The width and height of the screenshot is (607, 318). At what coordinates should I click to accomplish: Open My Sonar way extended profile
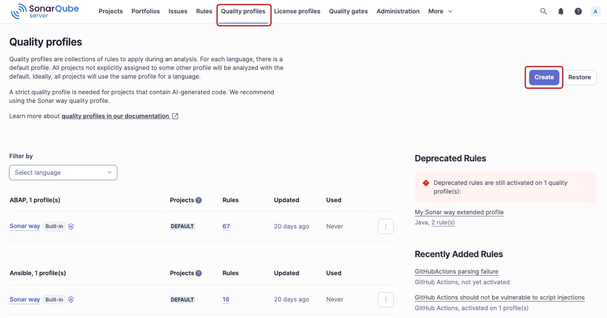pos(459,212)
